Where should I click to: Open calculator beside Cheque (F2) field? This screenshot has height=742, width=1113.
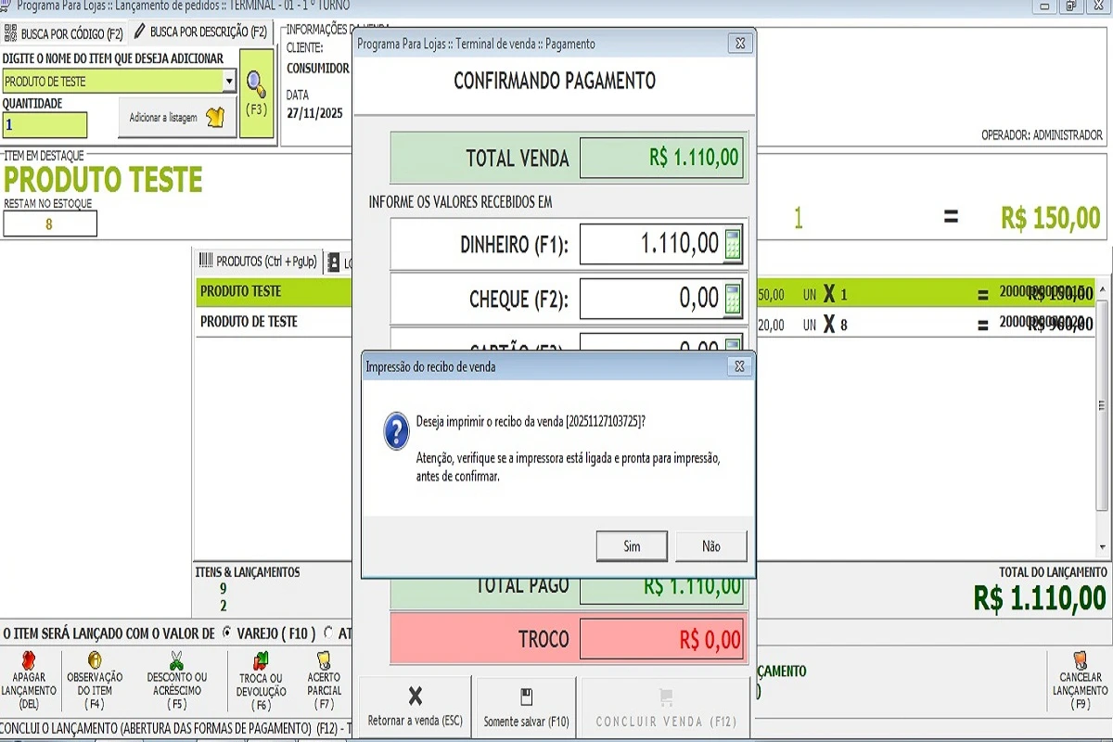point(733,299)
